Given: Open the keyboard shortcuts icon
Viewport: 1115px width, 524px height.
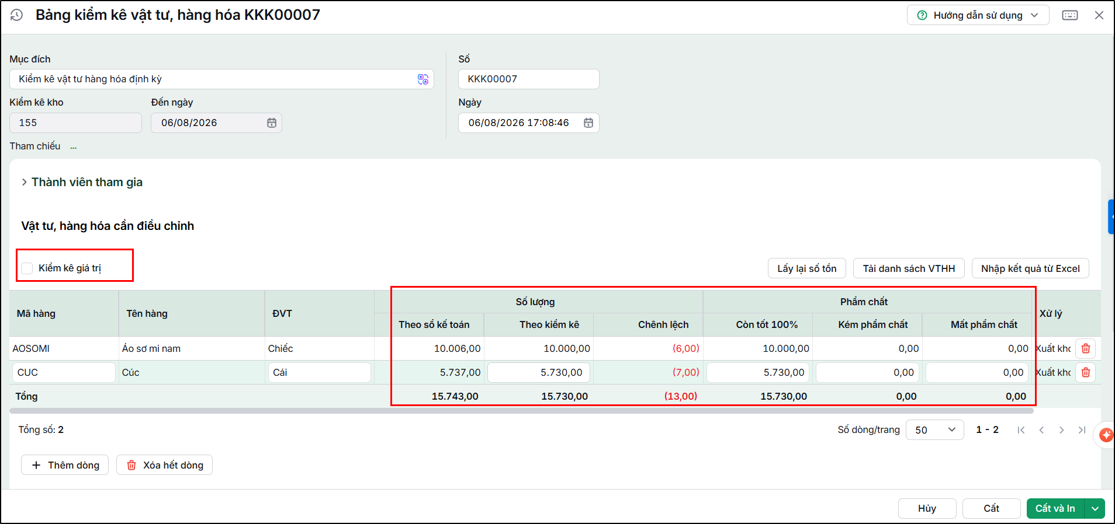Looking at the screenshot, I should [1070, 15].
